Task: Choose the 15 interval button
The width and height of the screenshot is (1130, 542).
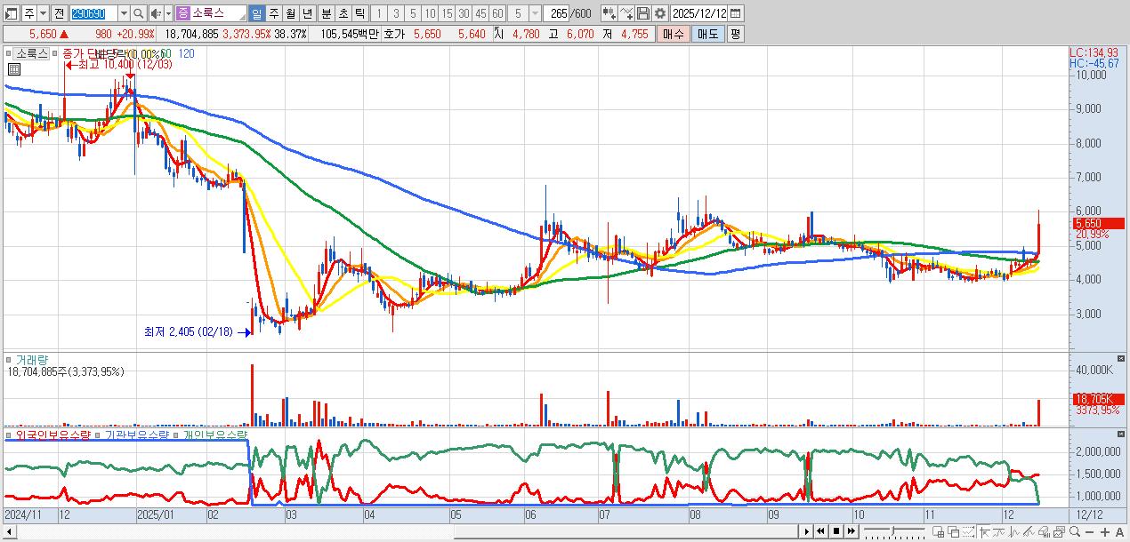Action: tap(447, 13)
